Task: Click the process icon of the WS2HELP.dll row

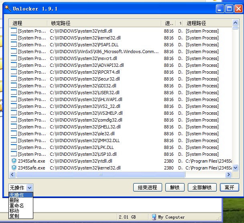Action: click(x=14, y=113)
